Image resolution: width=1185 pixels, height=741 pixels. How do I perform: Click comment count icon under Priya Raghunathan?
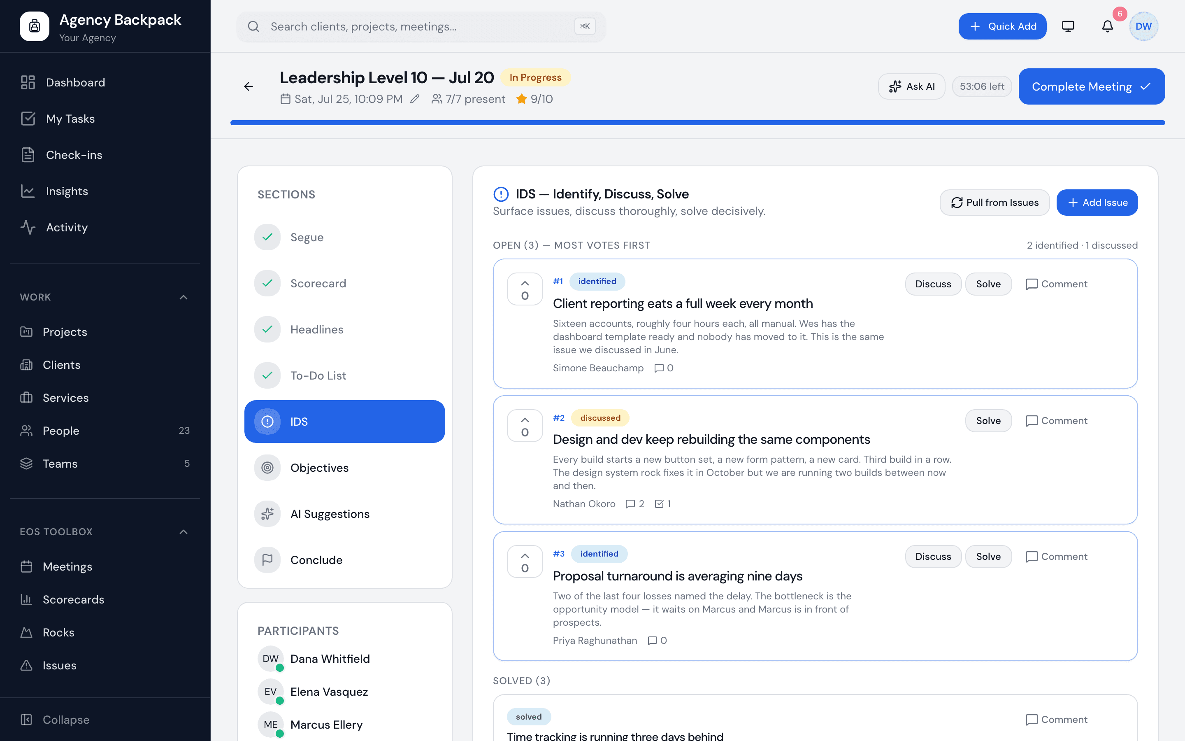point(652,641)
